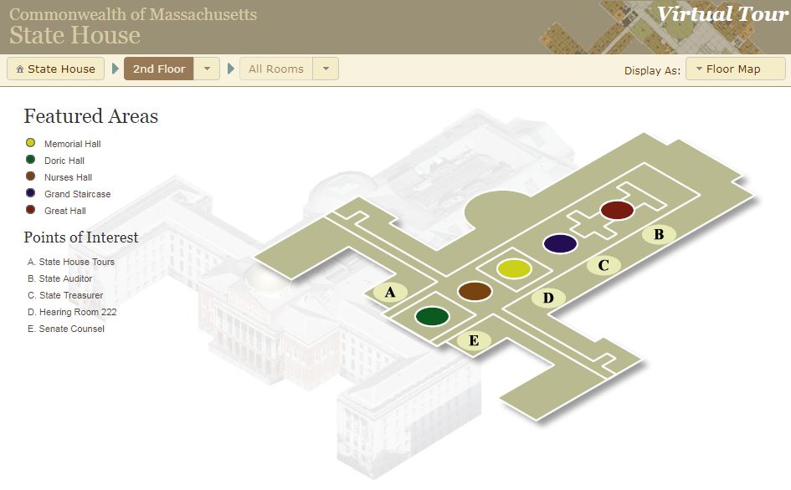
Task: Click the Virtual Tour header title
Action: tap(722, 14)
